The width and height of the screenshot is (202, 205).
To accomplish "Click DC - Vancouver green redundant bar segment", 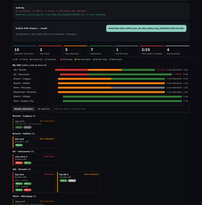I will (x=130, y=74).
